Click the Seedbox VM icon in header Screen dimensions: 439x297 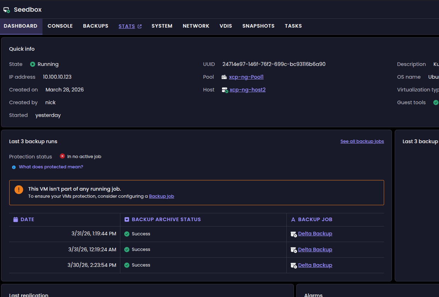tap(7, 10)
